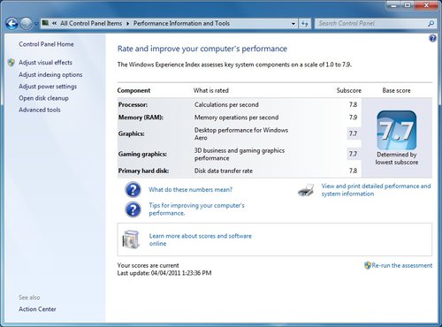Go to Control Panel Home

click(x=46, y=44)
